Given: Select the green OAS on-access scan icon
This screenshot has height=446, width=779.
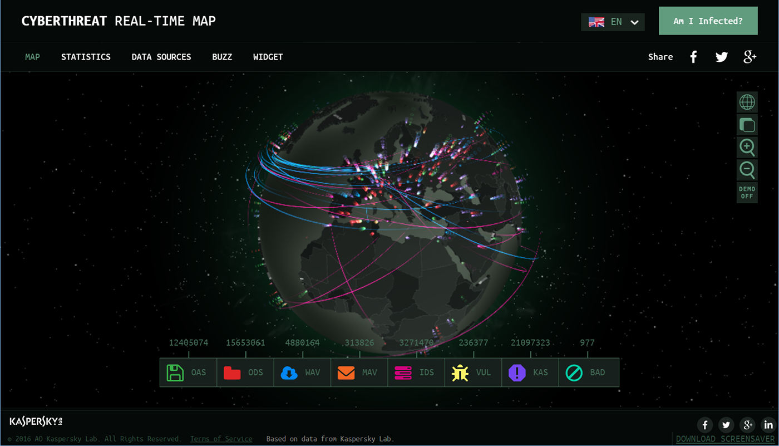Looking at the screenshot, I should tap(175, 372).
